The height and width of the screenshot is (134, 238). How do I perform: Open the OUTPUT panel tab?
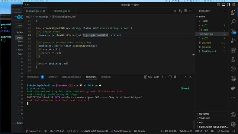pos(53,77)
